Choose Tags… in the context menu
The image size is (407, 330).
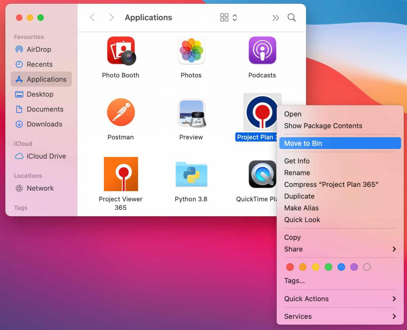tap(340, 281)
